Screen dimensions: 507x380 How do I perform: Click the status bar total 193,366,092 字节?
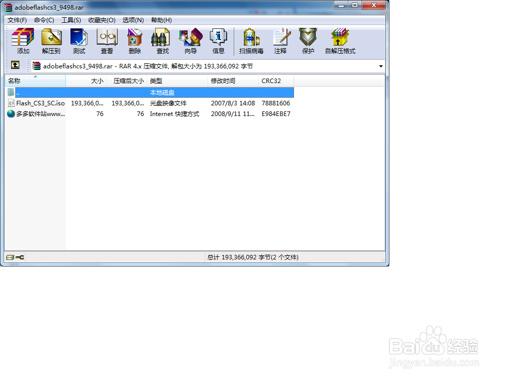(253, 257)
